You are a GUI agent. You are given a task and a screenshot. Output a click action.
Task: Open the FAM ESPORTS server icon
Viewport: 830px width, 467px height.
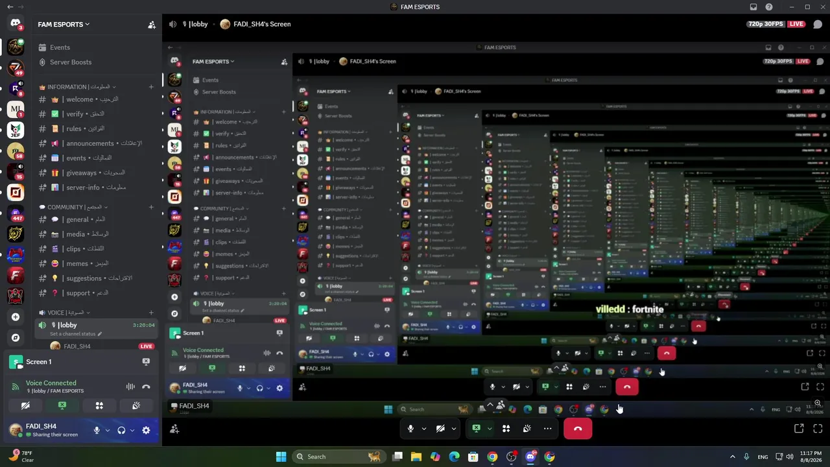[16, 47]
